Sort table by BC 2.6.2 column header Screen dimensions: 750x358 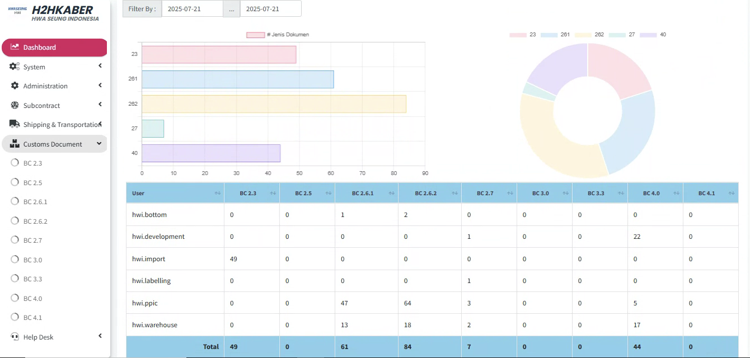tap(425, 194)
